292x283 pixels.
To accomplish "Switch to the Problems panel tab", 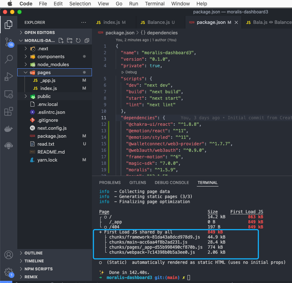I will 110,183.
